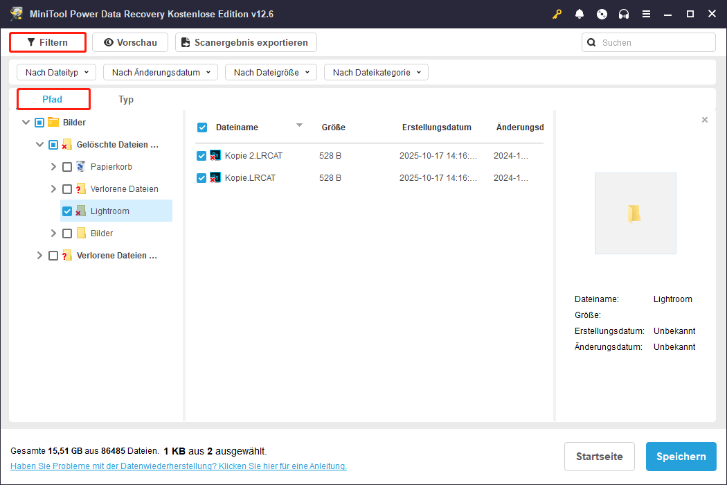The height and width of the screenshot is (485, 727).
Task: Toggle the Lightroom folder checkbox
Action: click(x=67, y=211)
